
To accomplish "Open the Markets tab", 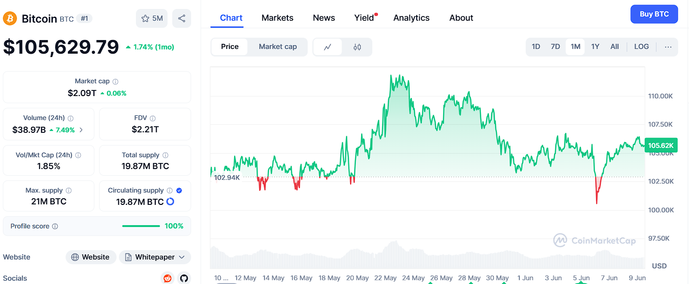I will (277, 18).
